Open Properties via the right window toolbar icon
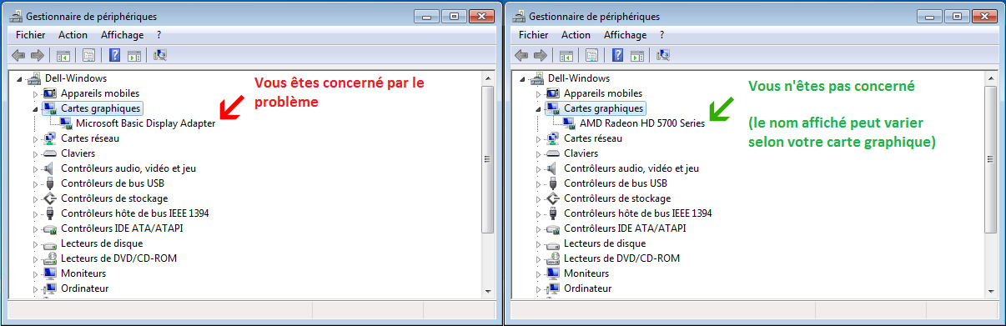The width and height of the screenshot is (1006, 326). click(591, 55)
